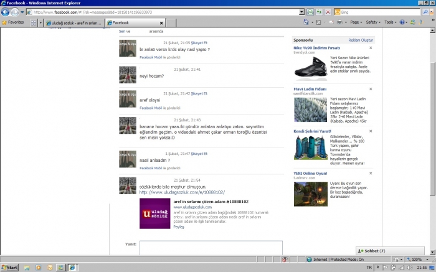The width and height of the screenshot is (436, 272).
Task: Dismiss the Mavi Ladin Fidanı ad
Action: click(x=371, y=89)
